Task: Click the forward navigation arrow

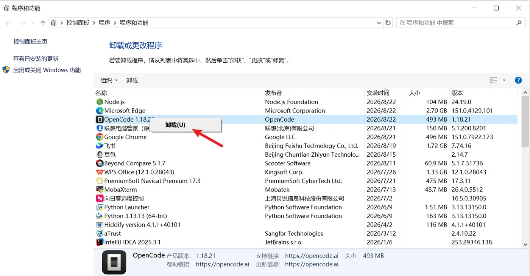Action: (22, 23)
